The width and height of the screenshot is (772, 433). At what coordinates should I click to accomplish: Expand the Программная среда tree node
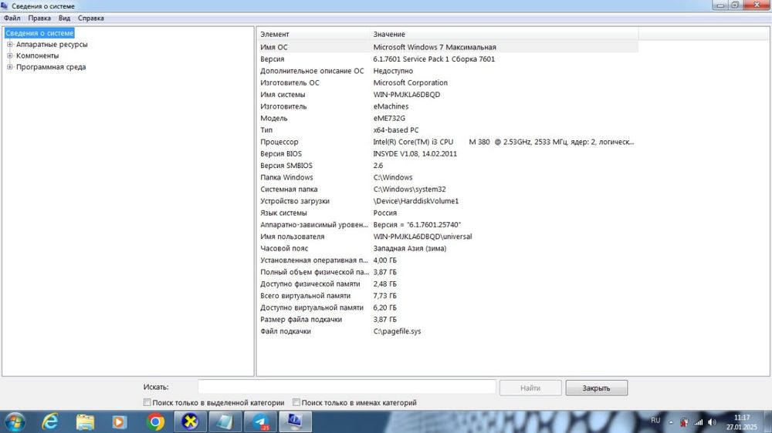click(x=10, y=67)
